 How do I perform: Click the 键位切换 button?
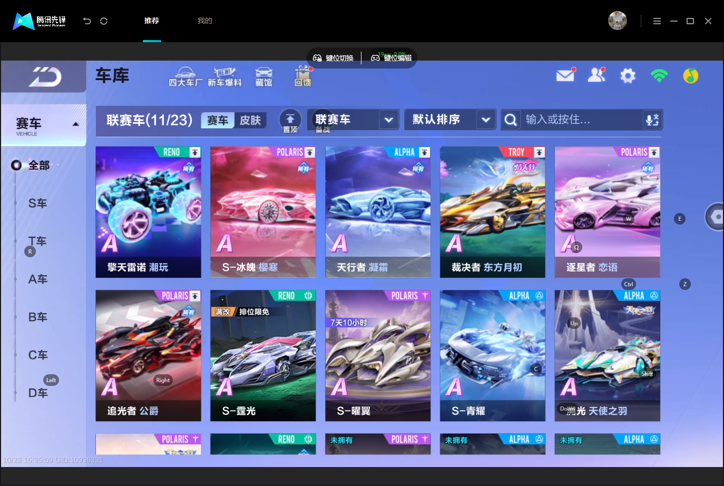[x=334, y=58]
